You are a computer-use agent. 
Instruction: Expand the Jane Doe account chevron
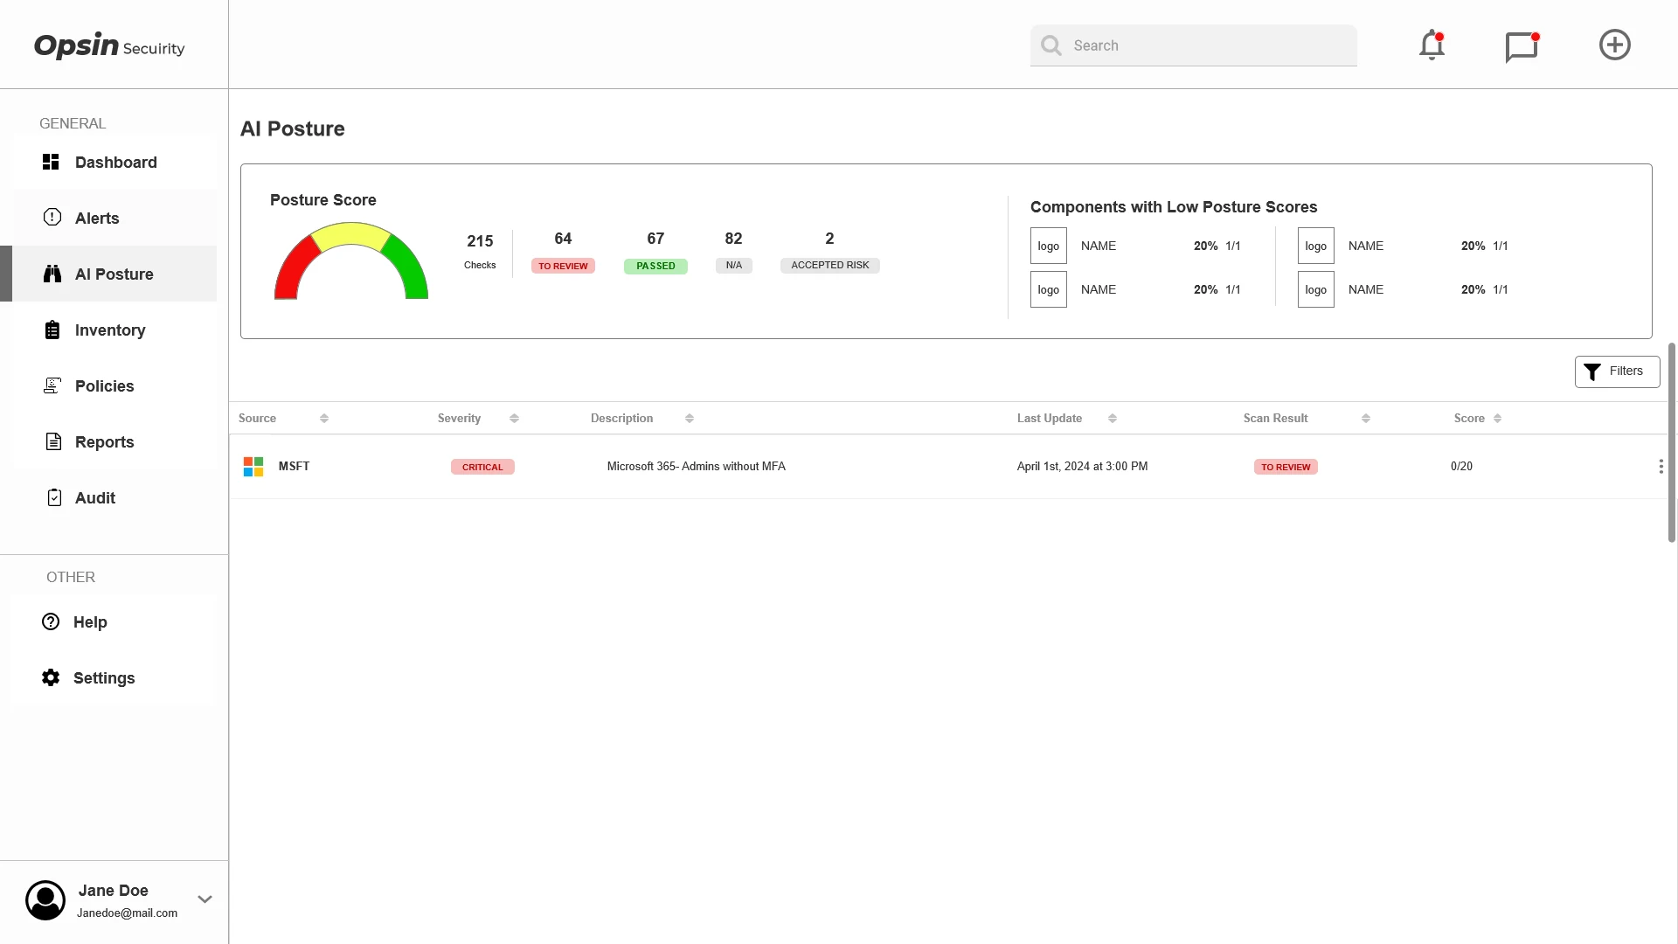tap(205, 899)
